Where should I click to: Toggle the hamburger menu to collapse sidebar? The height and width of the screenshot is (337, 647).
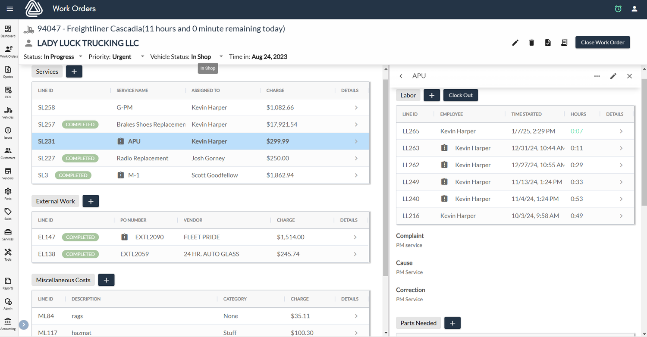[9, 9]
